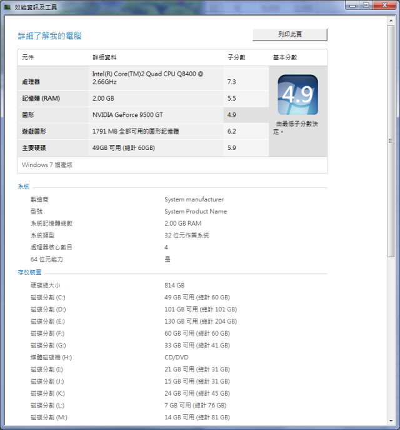The image size is (400, 430).
Task: Click the 磁碟分割 (G:) label
Action: 48,346
